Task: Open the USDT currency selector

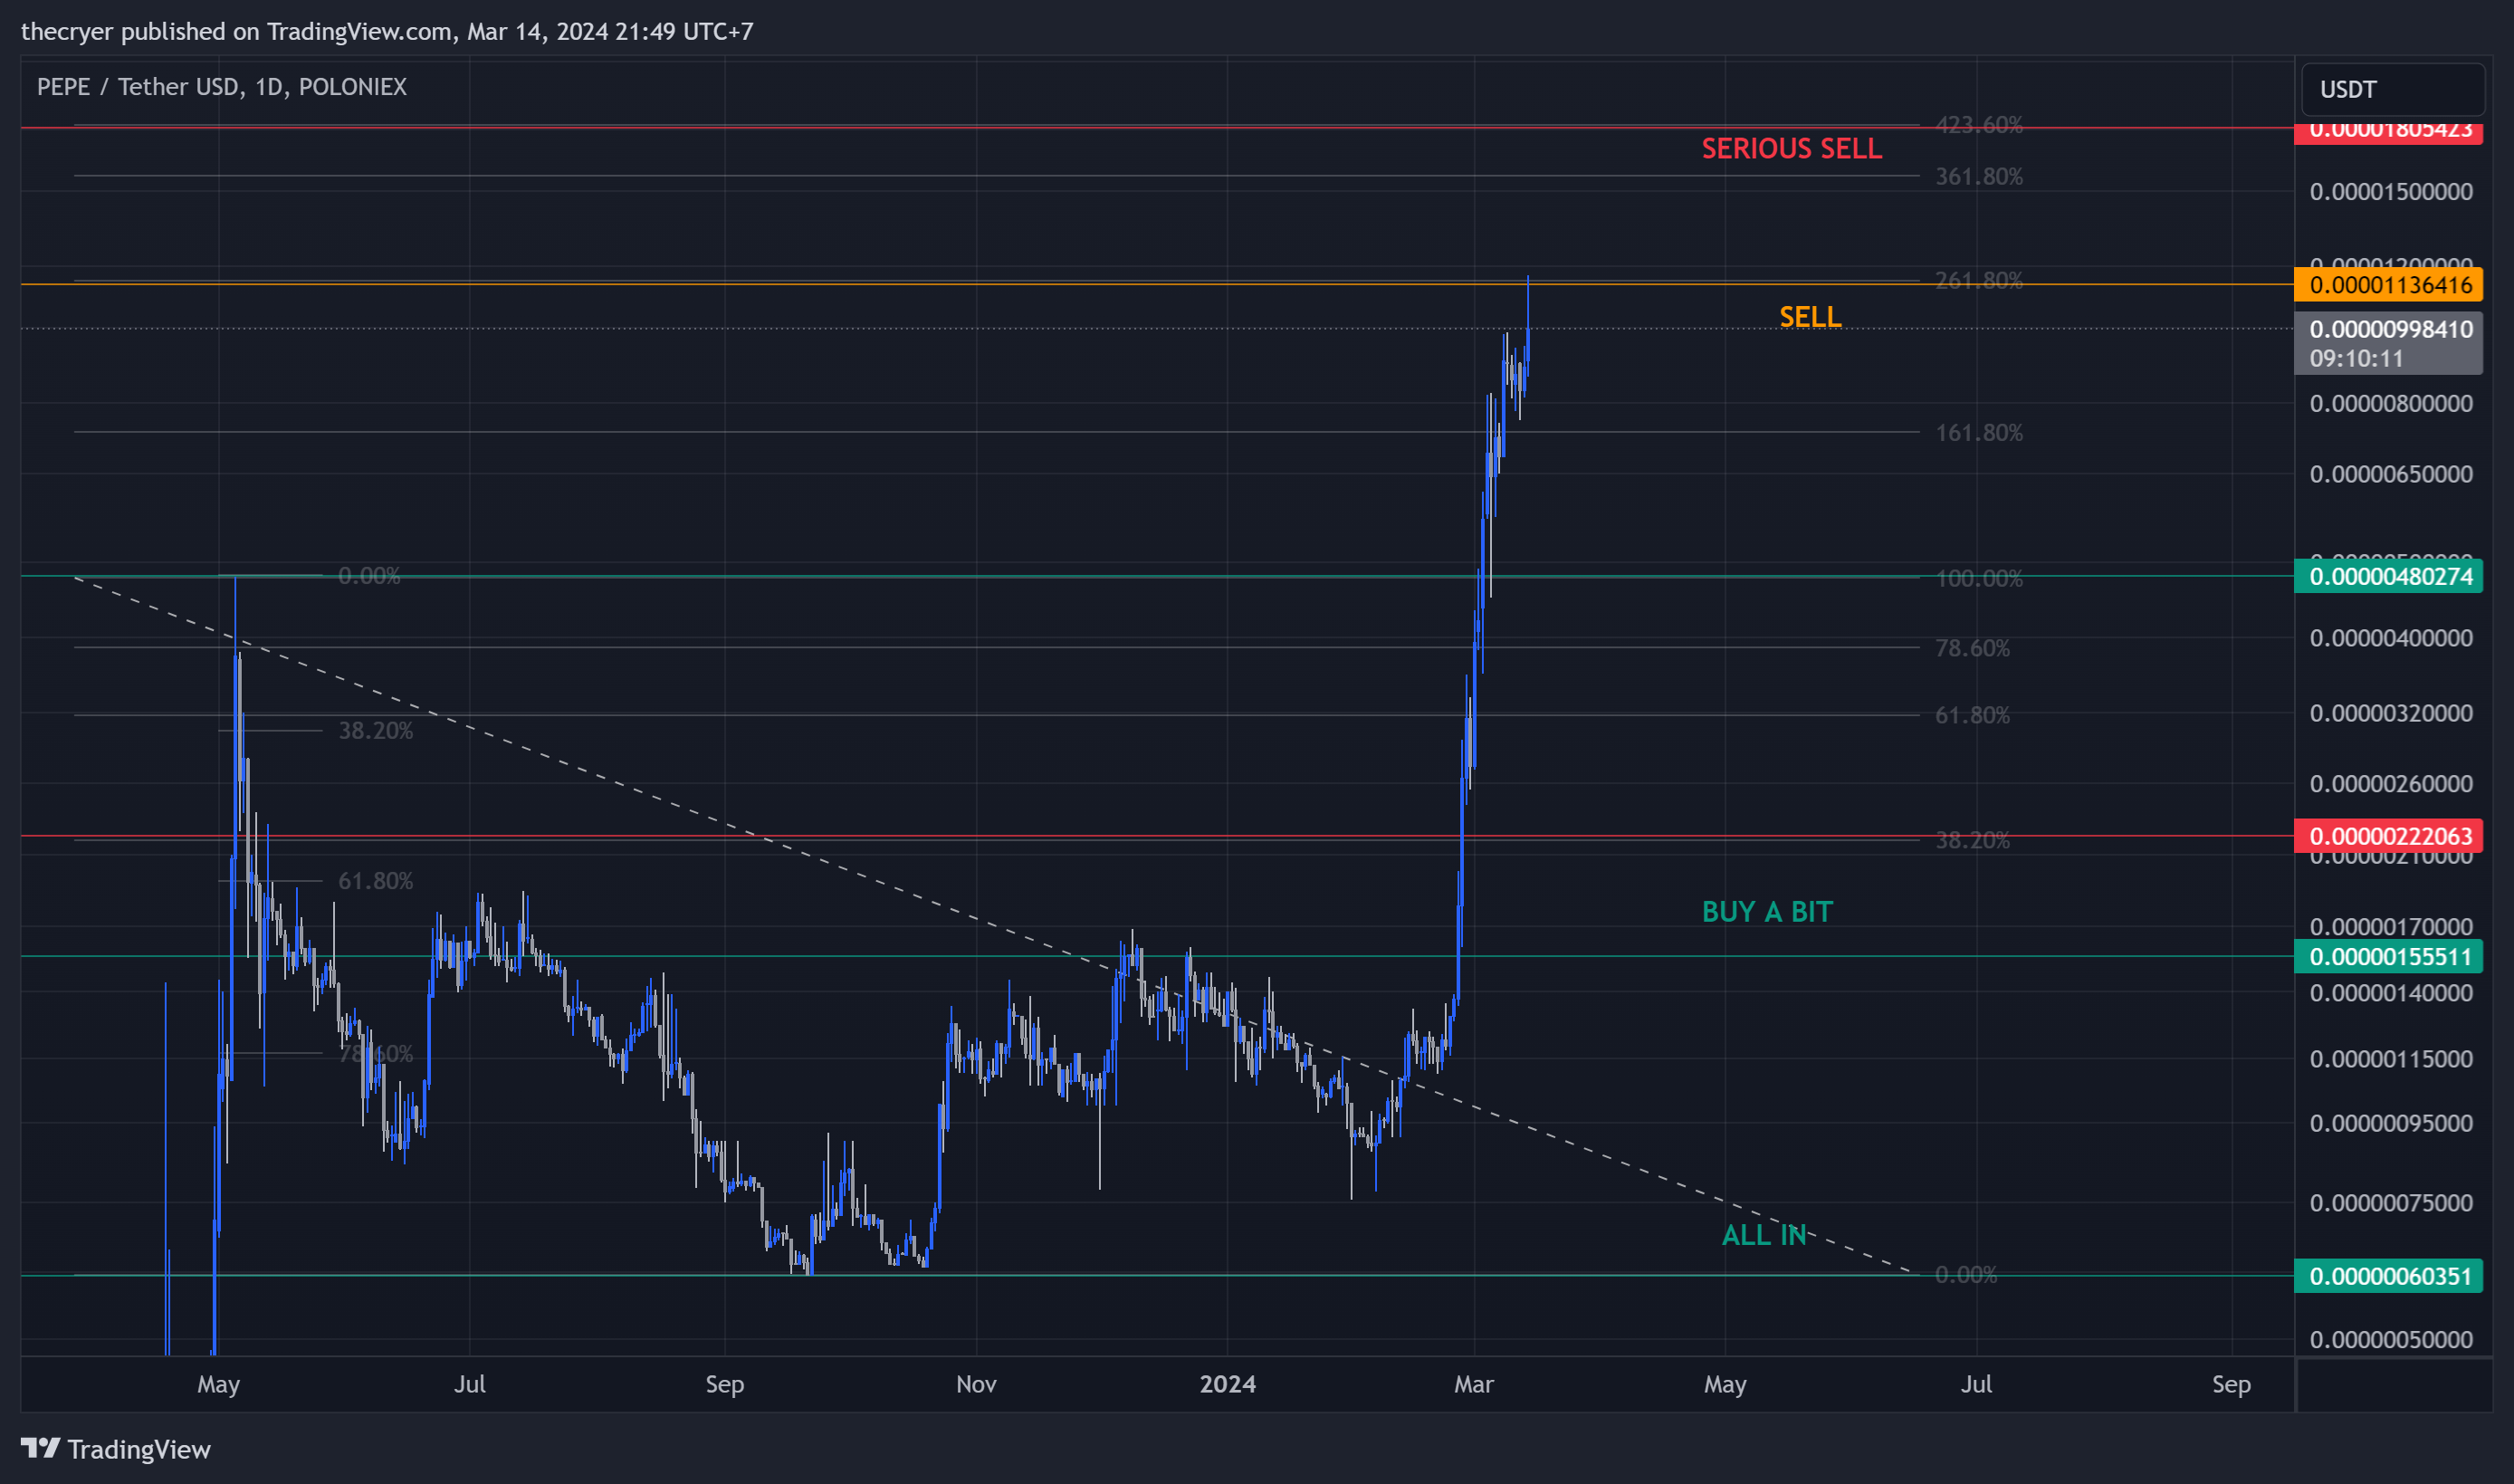Action: 2392,89
